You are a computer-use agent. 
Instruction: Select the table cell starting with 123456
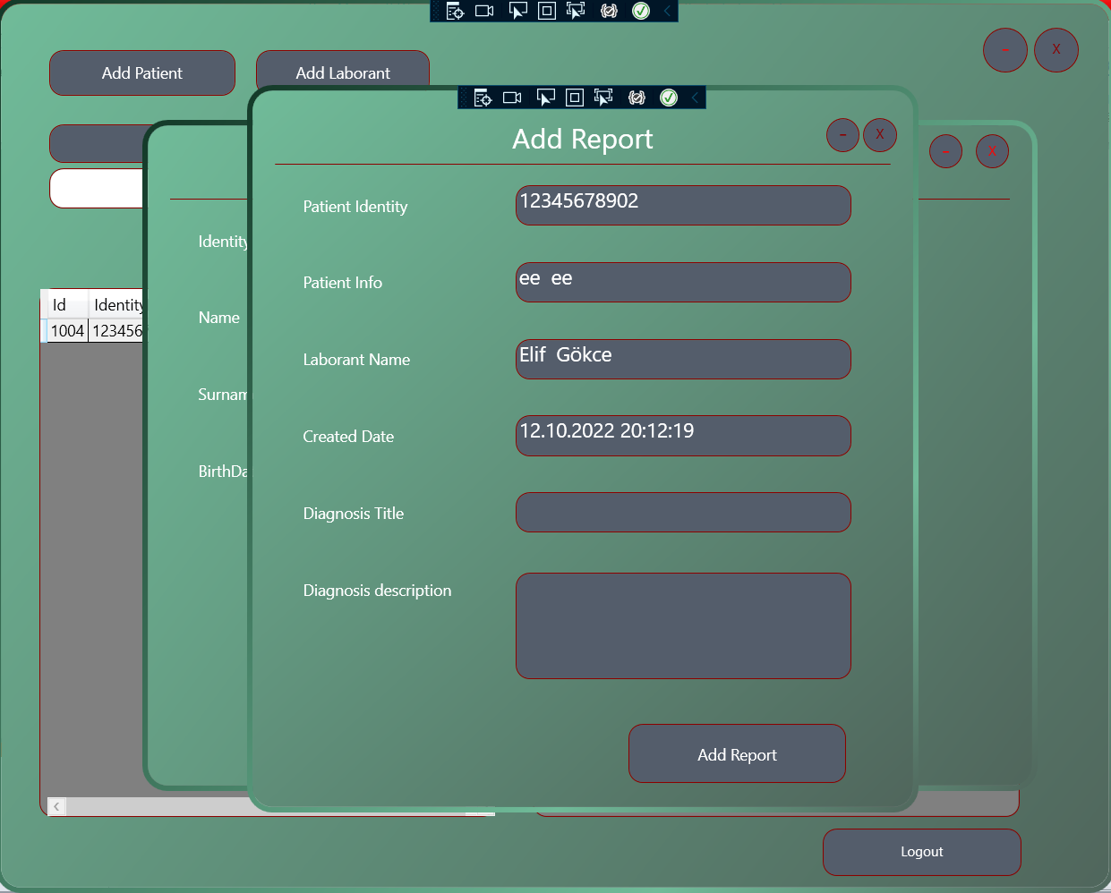[116, 331]
